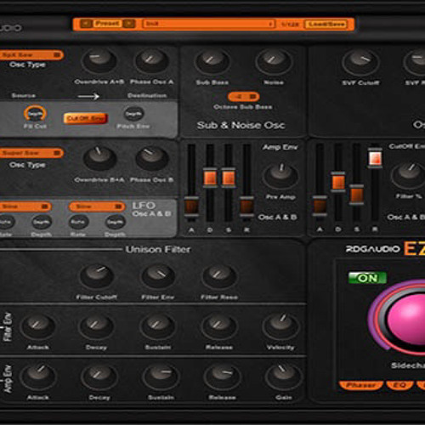Image resolution: width=425 pixels, height=425 pixels.
Task: Click the Overdrive B+A knob
Action: tap(99, 158)
